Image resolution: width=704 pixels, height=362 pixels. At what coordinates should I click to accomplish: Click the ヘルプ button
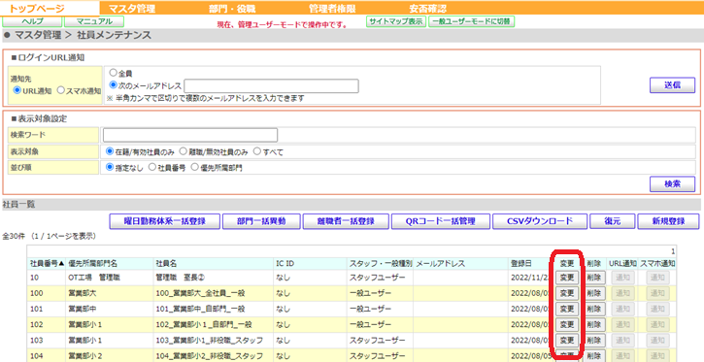tap(32, 21)
